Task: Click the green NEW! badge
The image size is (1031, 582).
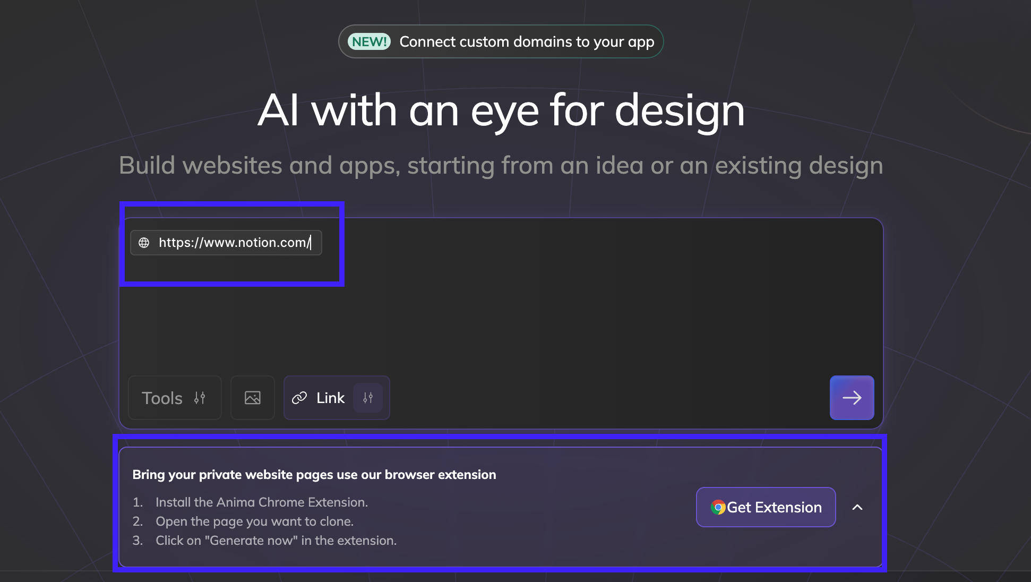Action: pos(369,41)
